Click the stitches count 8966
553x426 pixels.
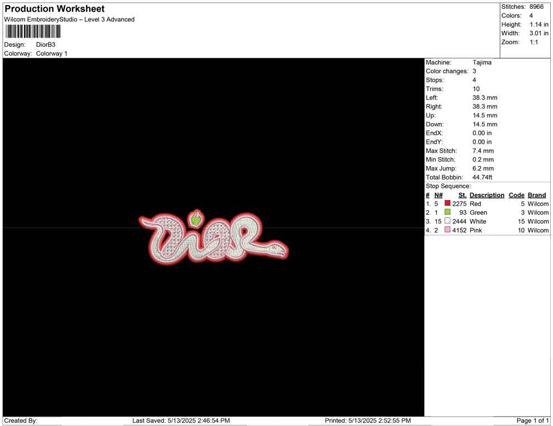536,7
